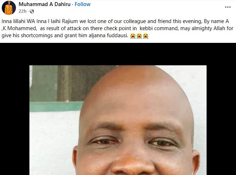Viewport: 236px width, 175px height.
Task: Click the 'aljanna fuddausi' text in caption
Action: click(x=108, y=35)
